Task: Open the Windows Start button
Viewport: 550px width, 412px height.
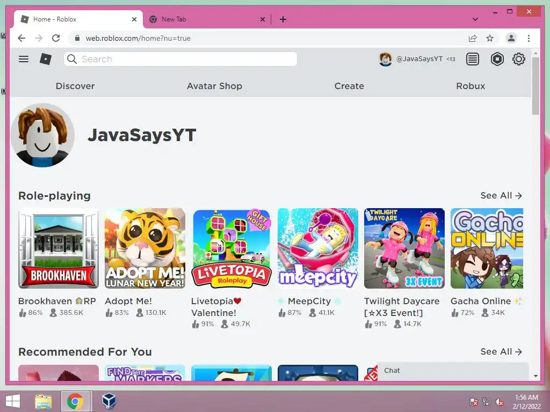Action: pos(13,401)
